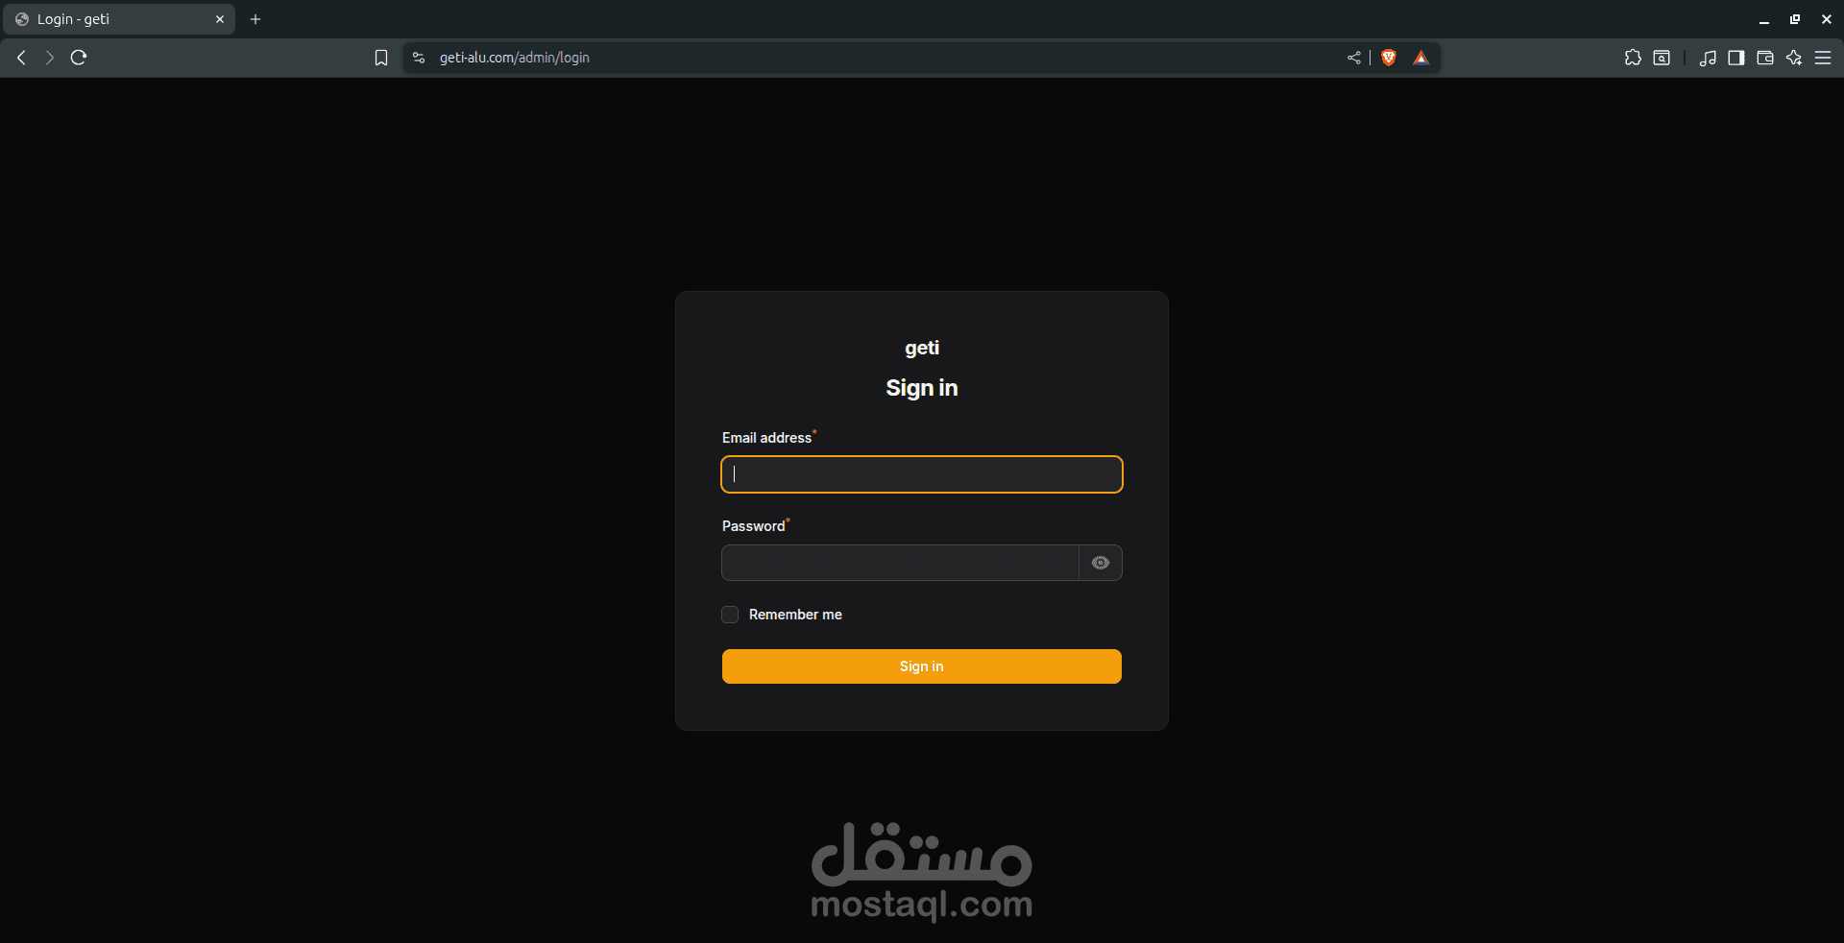Open the extensions puzzle icon
The height and width of the screenshot is (943, 1844).
1633,58
